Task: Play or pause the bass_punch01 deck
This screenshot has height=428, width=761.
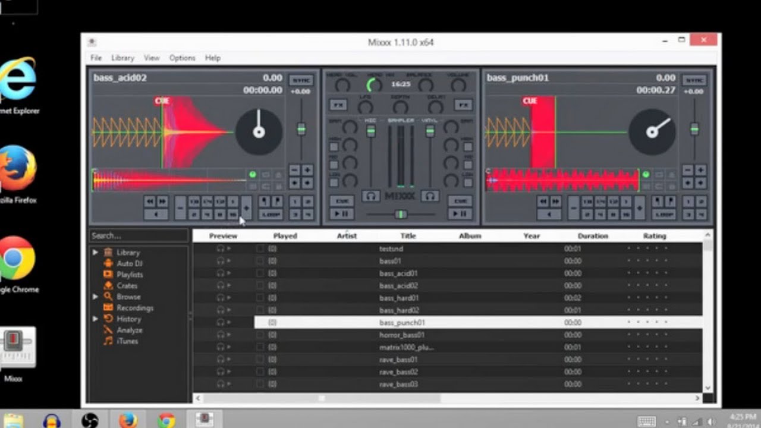Action: pos(461,214)
